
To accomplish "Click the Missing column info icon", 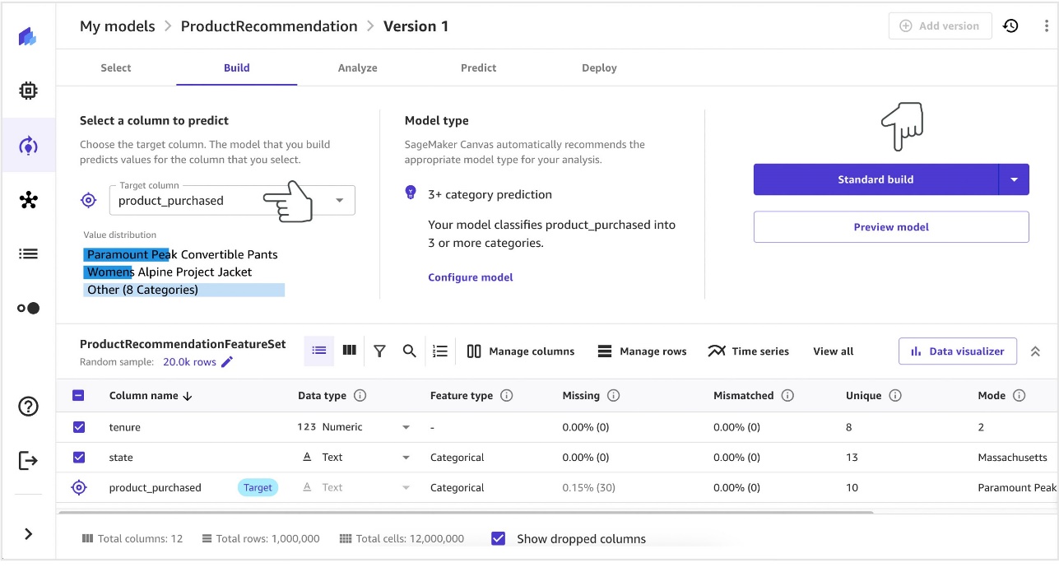I will pyautogui.click(x=614, y=396).
